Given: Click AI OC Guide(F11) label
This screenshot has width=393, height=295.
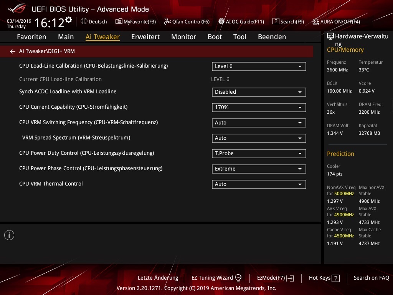Looking at the screenshot, I should [245, 22].
